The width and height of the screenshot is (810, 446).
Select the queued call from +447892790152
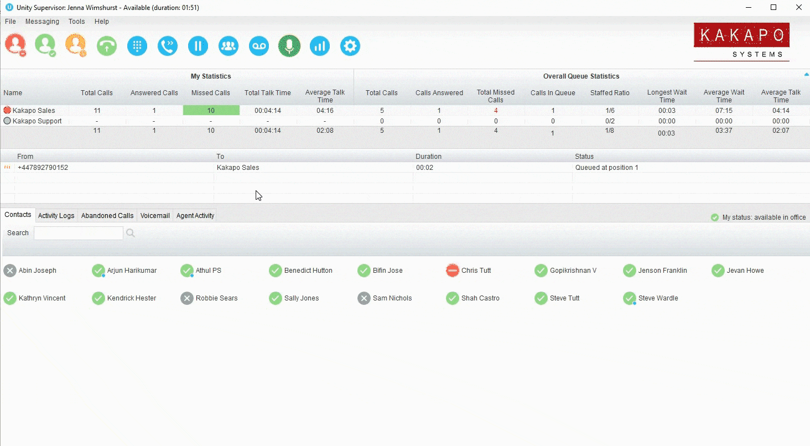[43, 168]
